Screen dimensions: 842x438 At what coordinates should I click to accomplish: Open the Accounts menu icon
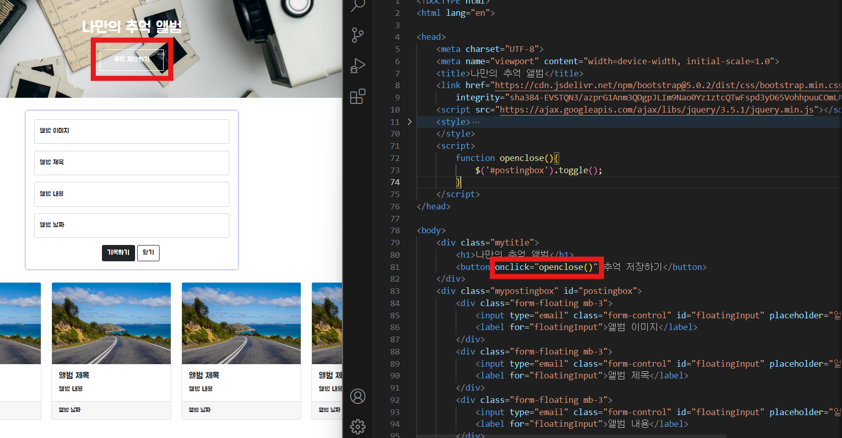(358, 396)
